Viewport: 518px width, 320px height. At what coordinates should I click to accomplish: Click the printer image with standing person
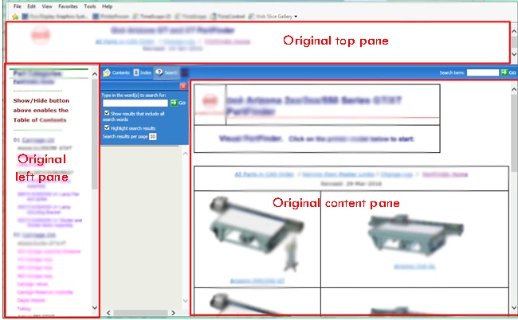[257, 234]
